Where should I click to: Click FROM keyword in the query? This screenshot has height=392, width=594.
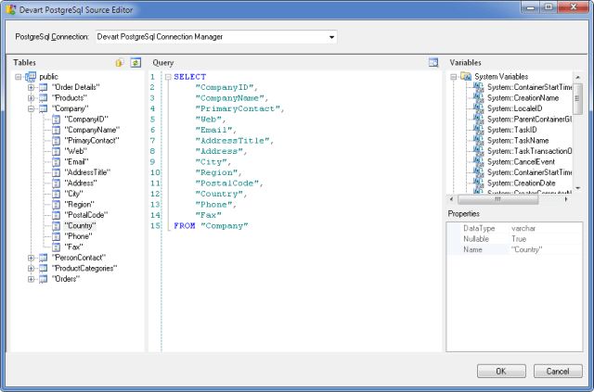[185, 226]
